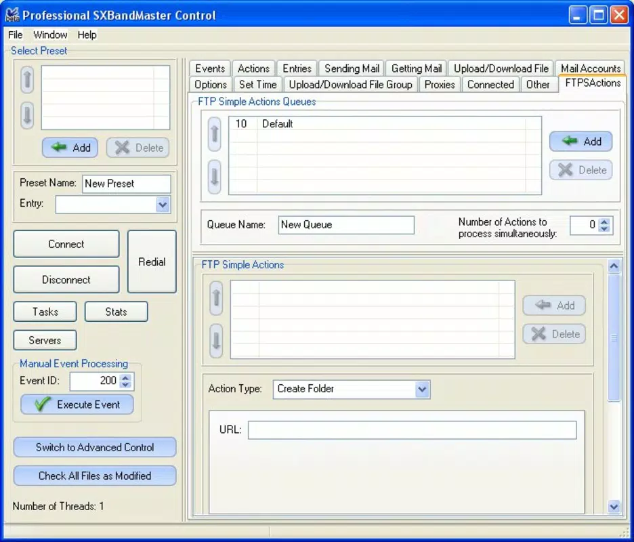Delete the selected preset in Select Preset

pyautogui.click(x=138, y=148)
